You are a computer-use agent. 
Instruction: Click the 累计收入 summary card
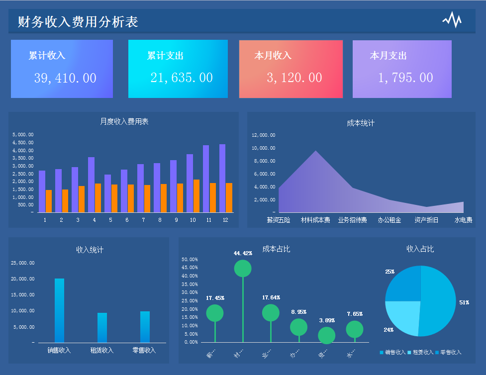click(62, 69)
